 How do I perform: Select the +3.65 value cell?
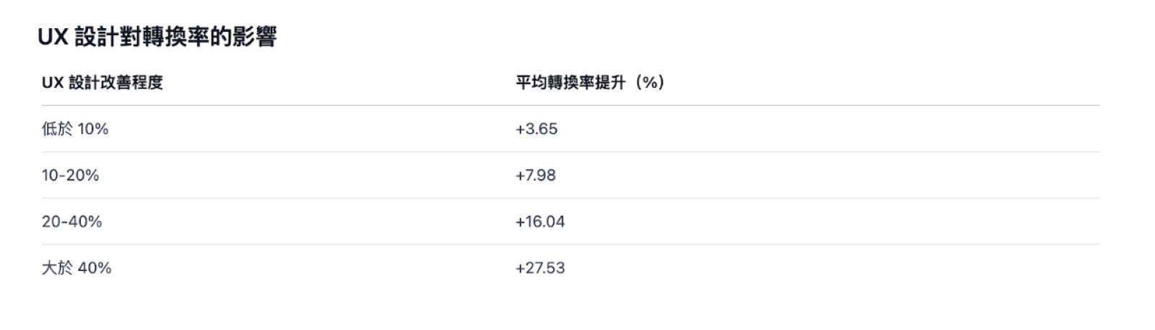536,129
